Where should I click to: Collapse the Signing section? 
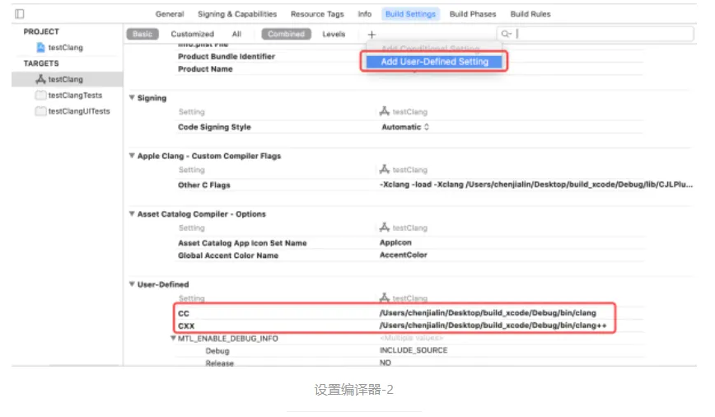coord(132,97)
